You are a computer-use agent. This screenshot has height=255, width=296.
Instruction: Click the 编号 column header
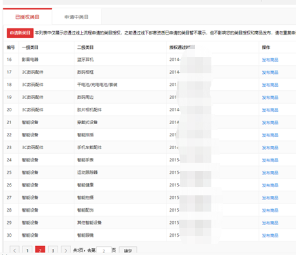[11, 47]
